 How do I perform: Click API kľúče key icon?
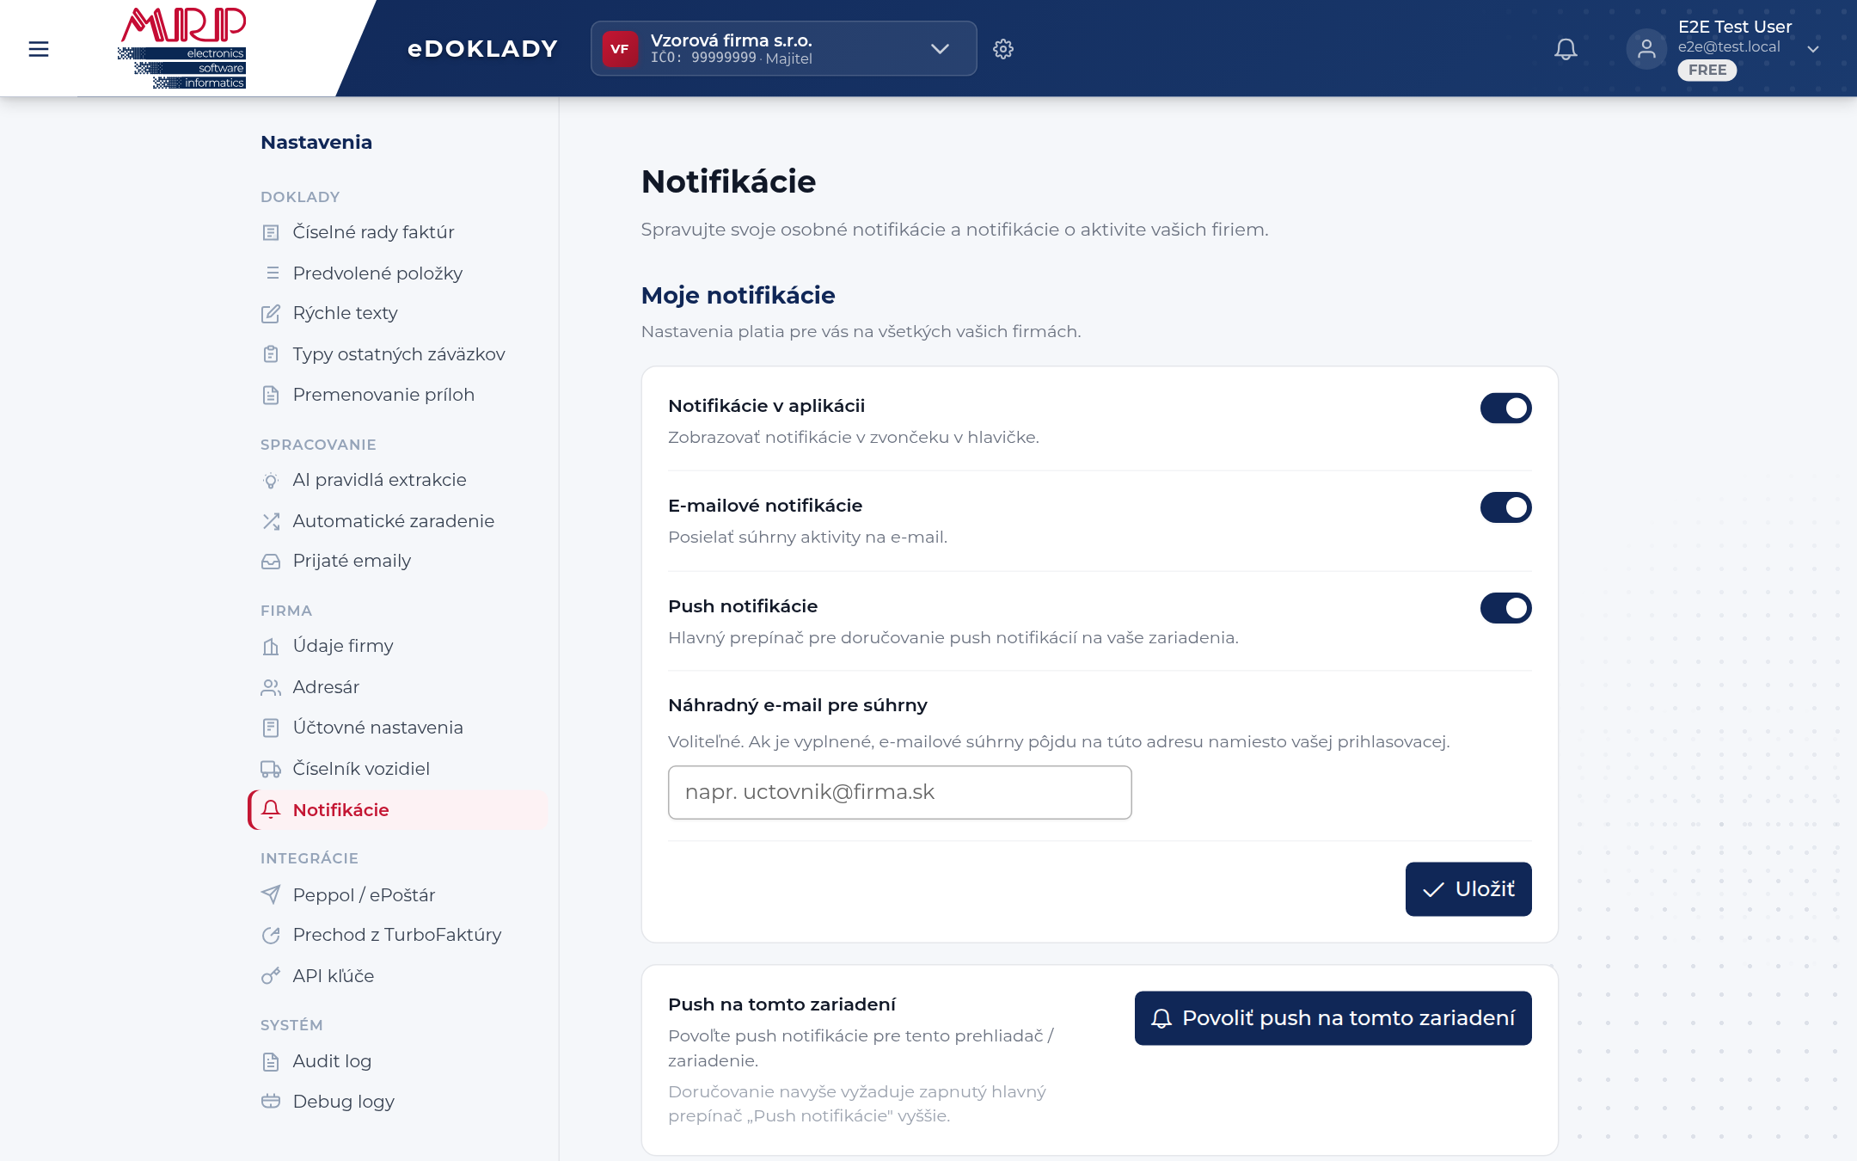[271, 976]
